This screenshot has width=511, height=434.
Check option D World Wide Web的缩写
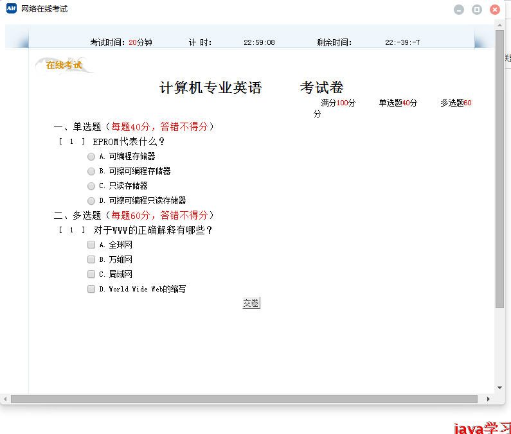[91, 289]
